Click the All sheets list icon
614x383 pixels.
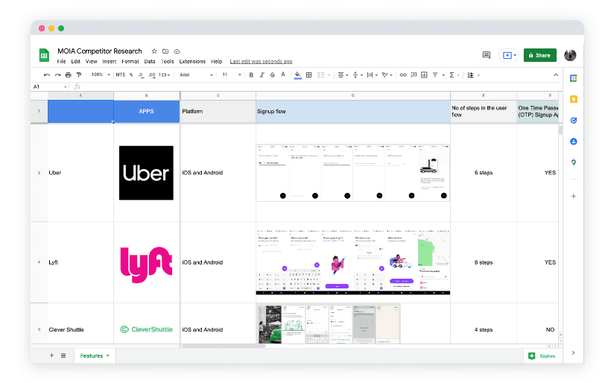(x=63, y=355)
